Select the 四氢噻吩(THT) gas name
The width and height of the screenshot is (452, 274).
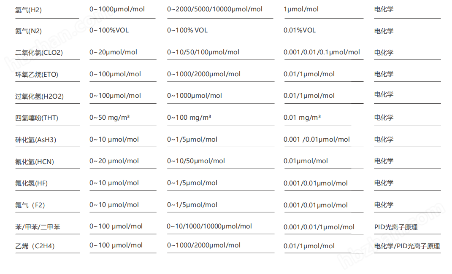pyautogui.click(x=37, y=118)
